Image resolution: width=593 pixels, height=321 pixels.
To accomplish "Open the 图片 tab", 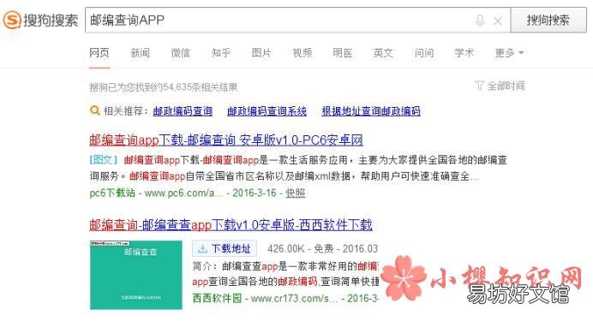I will 261,53.
